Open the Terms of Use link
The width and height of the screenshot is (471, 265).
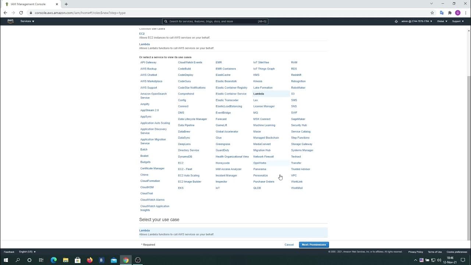point(435,252)
